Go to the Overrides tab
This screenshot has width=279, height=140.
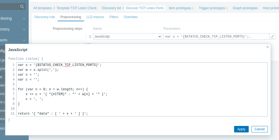click(131, 17)
